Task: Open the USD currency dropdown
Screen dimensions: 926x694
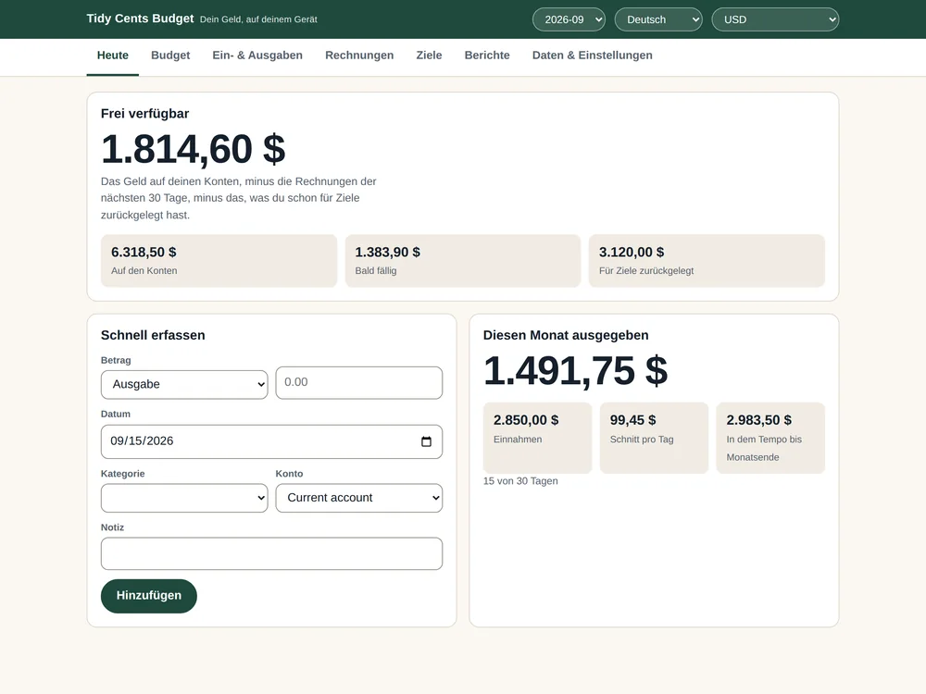Action: (775, 19)
